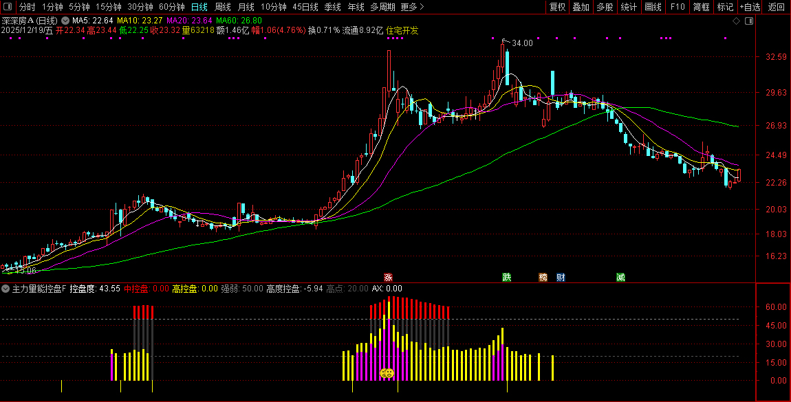Screen dimensions: 791x402
Task: Expand the 更多 periods menu
Action: [x=412, y=7]
